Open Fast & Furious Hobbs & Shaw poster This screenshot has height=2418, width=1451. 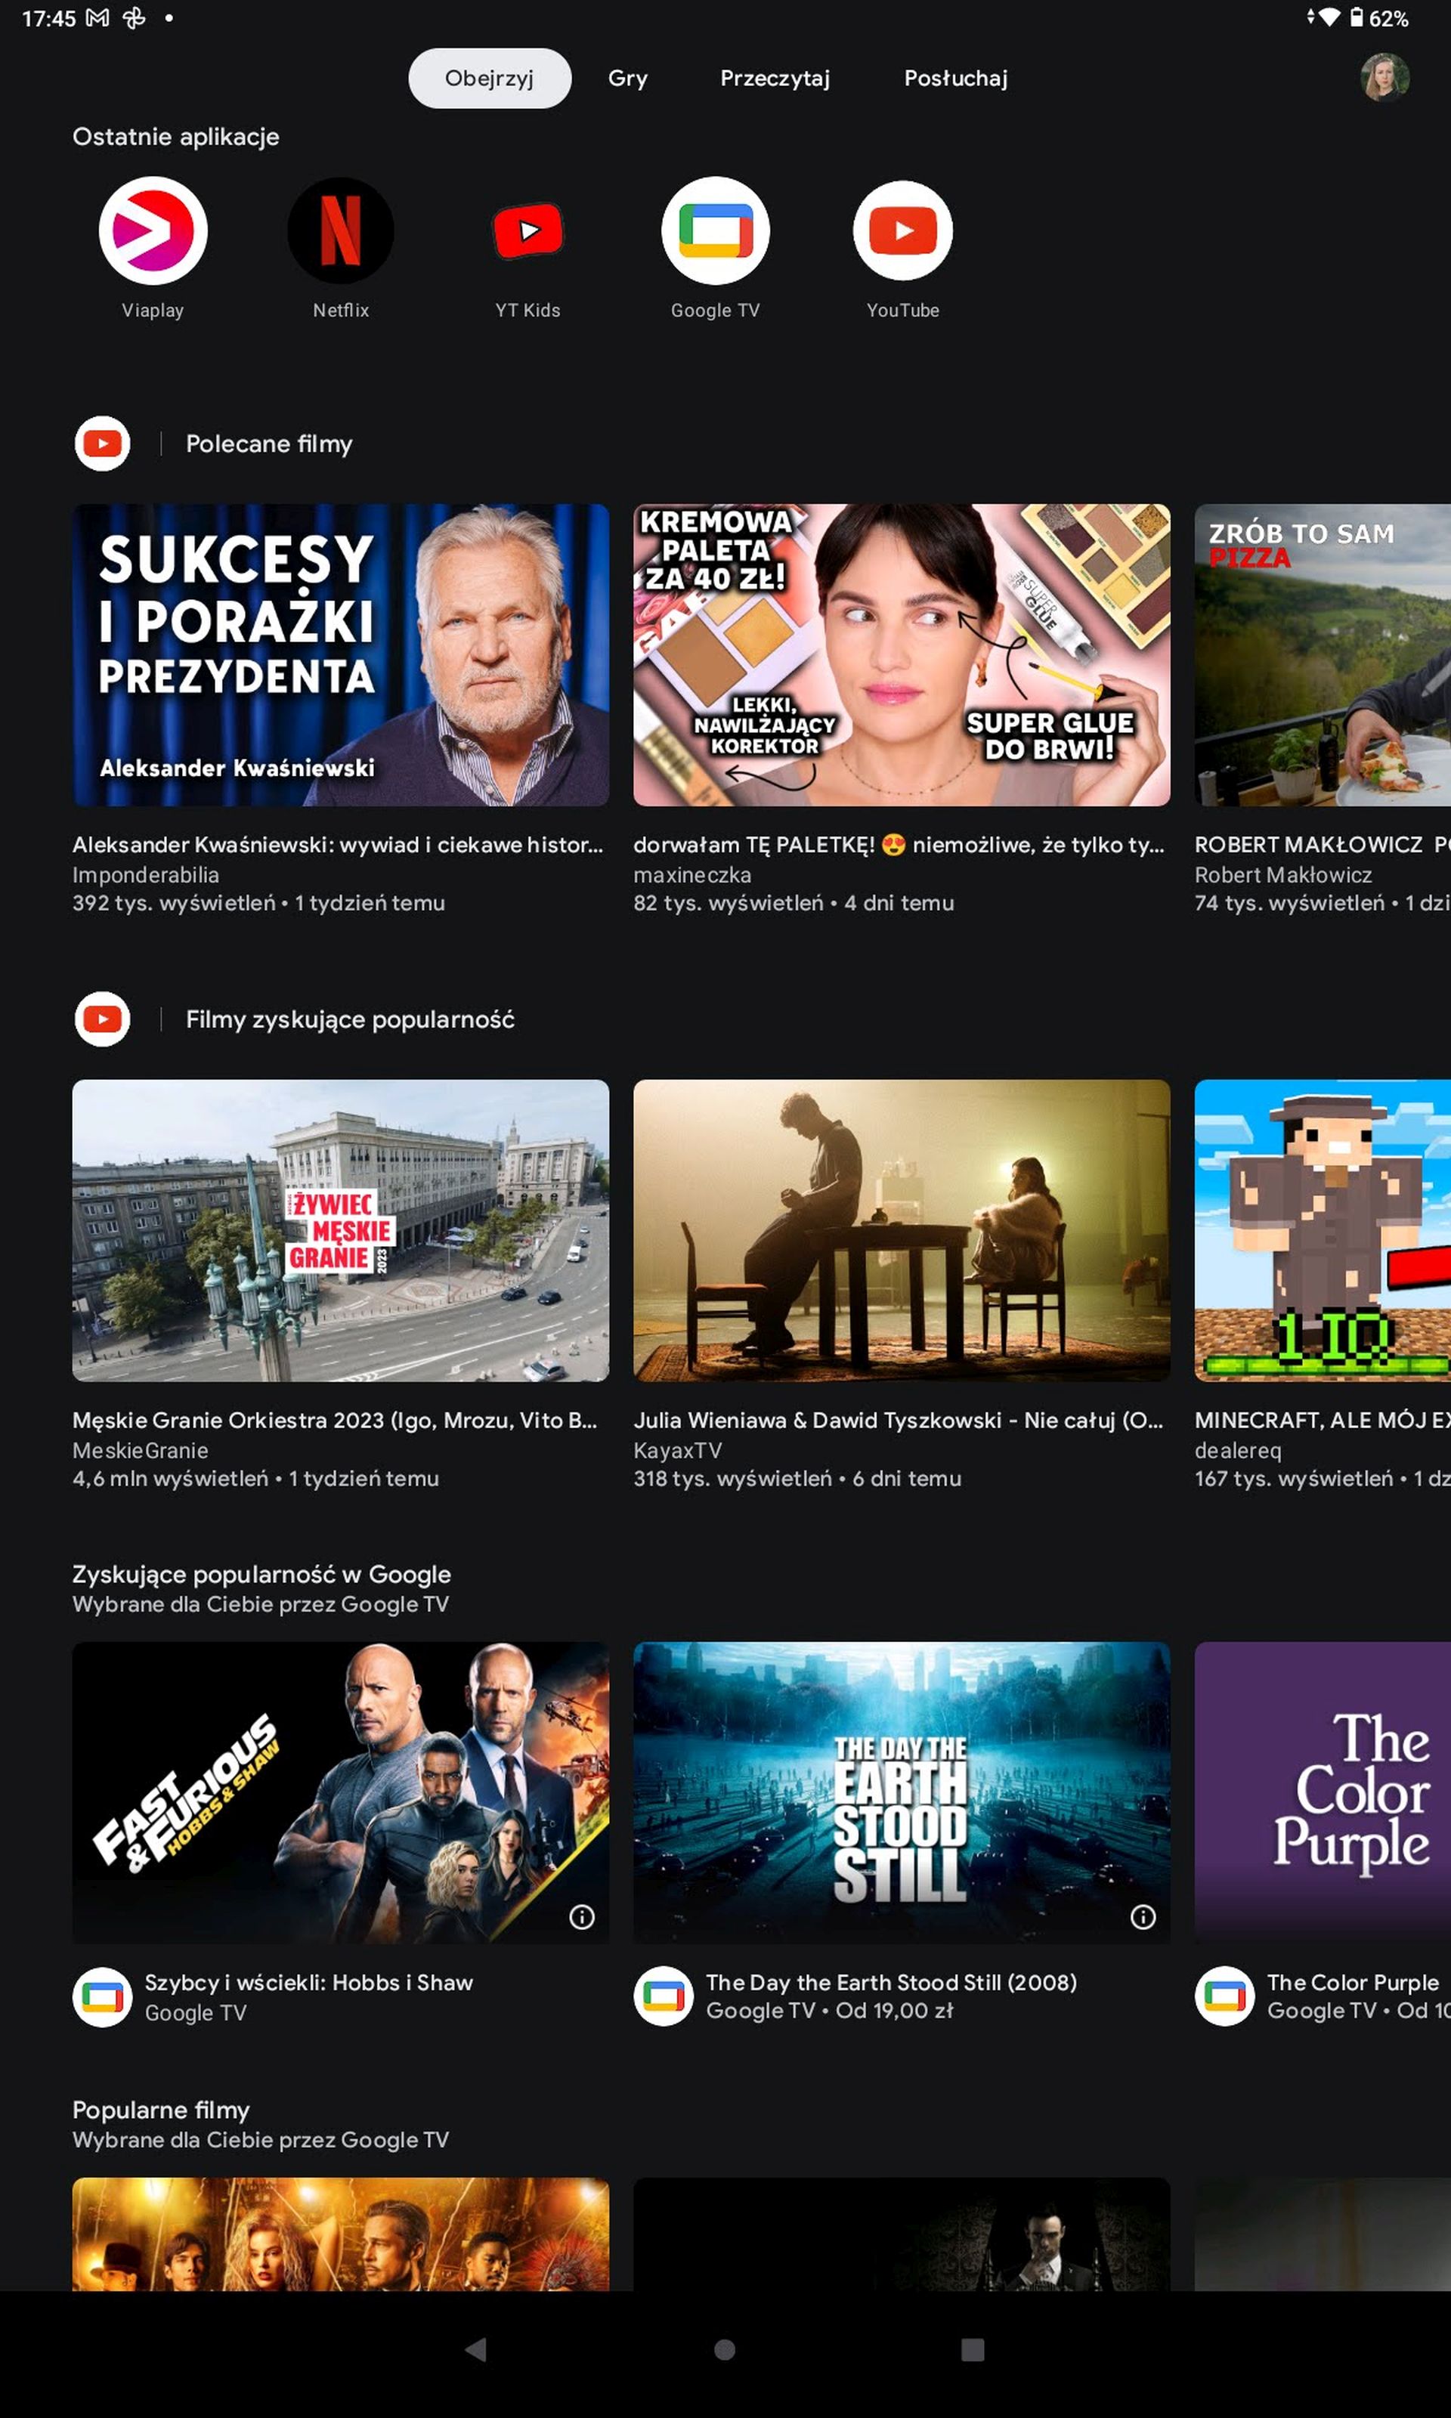340,1792
